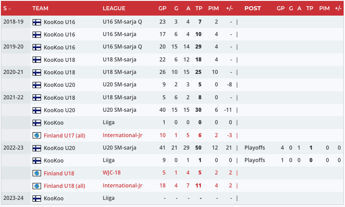The image size is (345, 207).
Task: Click Finnish flag beside 2022-23 KooKoo U20
Action: click(x=37, y=148)
